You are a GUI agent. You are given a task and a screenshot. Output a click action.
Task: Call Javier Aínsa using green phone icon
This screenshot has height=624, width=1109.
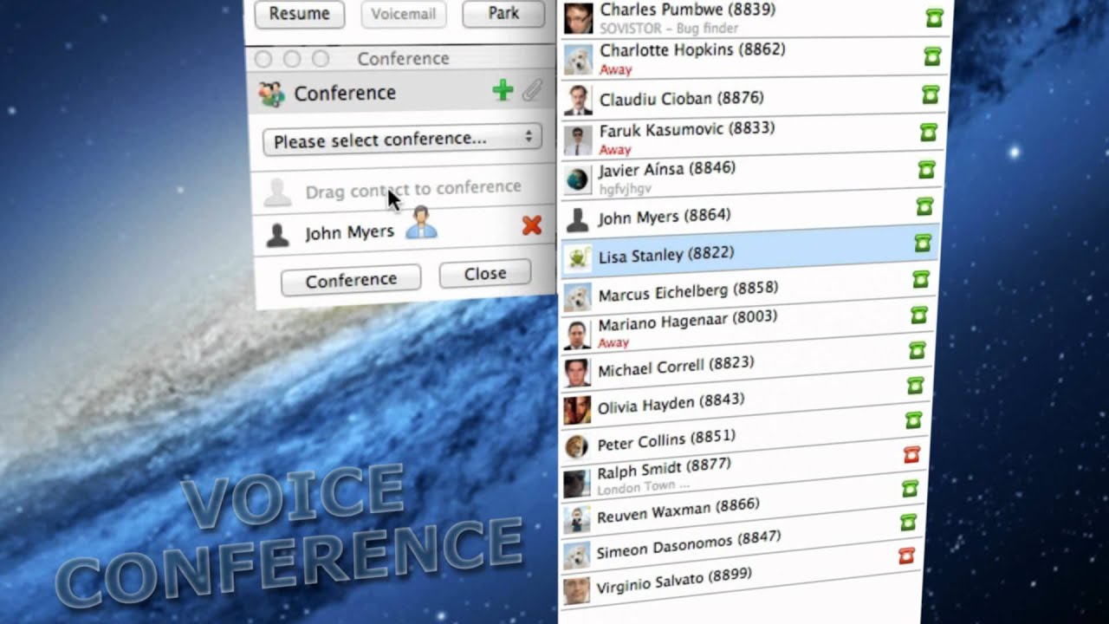click(x=926, y=170)
